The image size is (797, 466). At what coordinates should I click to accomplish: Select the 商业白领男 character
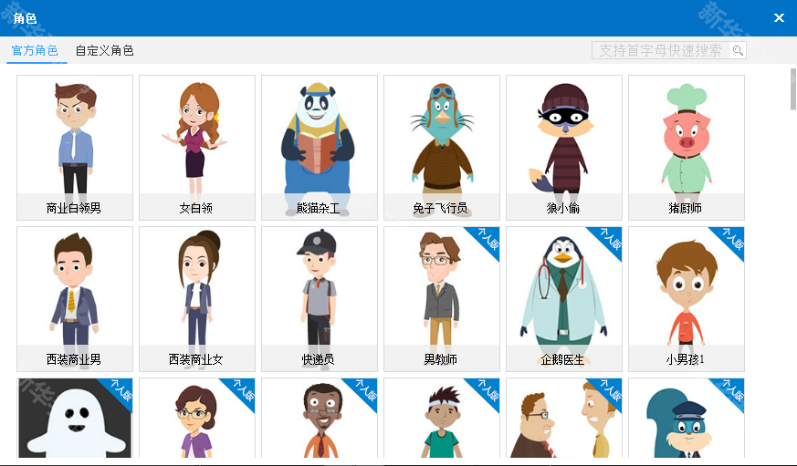[75, 146]
